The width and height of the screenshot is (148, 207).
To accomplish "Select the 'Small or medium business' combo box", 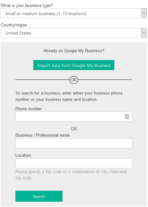I will 74,13.
